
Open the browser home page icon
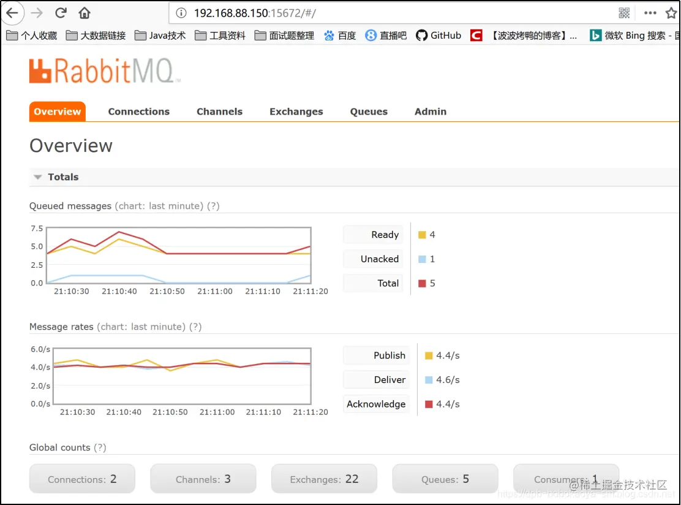click(x=85, y=13)
